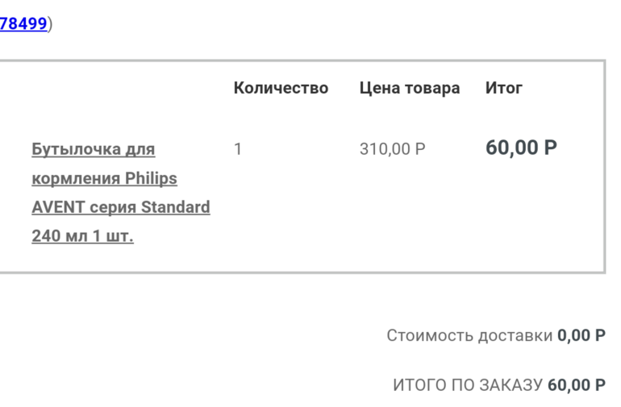Click the closing parenthesis after the order number
621x407 pixels.
point(50,23)
